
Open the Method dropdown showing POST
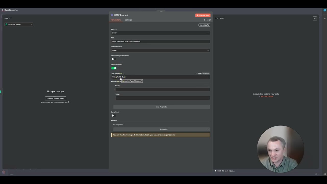[160, 33]
